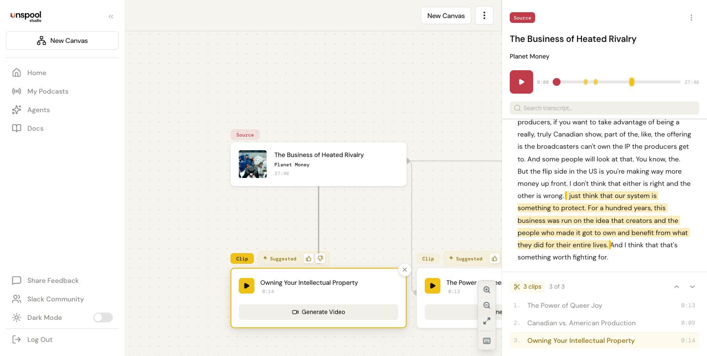Image resolution: width=707 pixels, height=356 pixels.
Task: Click the fit-to-view expand arrows icon
Action: [487, 321]
